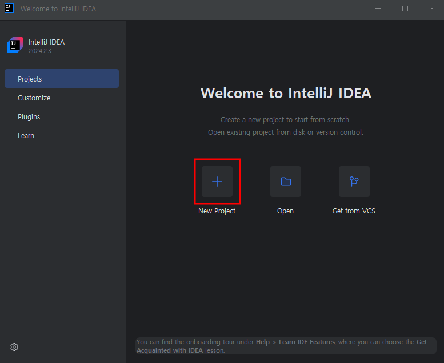The width and height of the screenshot is (444, 363).
Task: Minimize the Welcome window
Action: [x=378, y=9]
